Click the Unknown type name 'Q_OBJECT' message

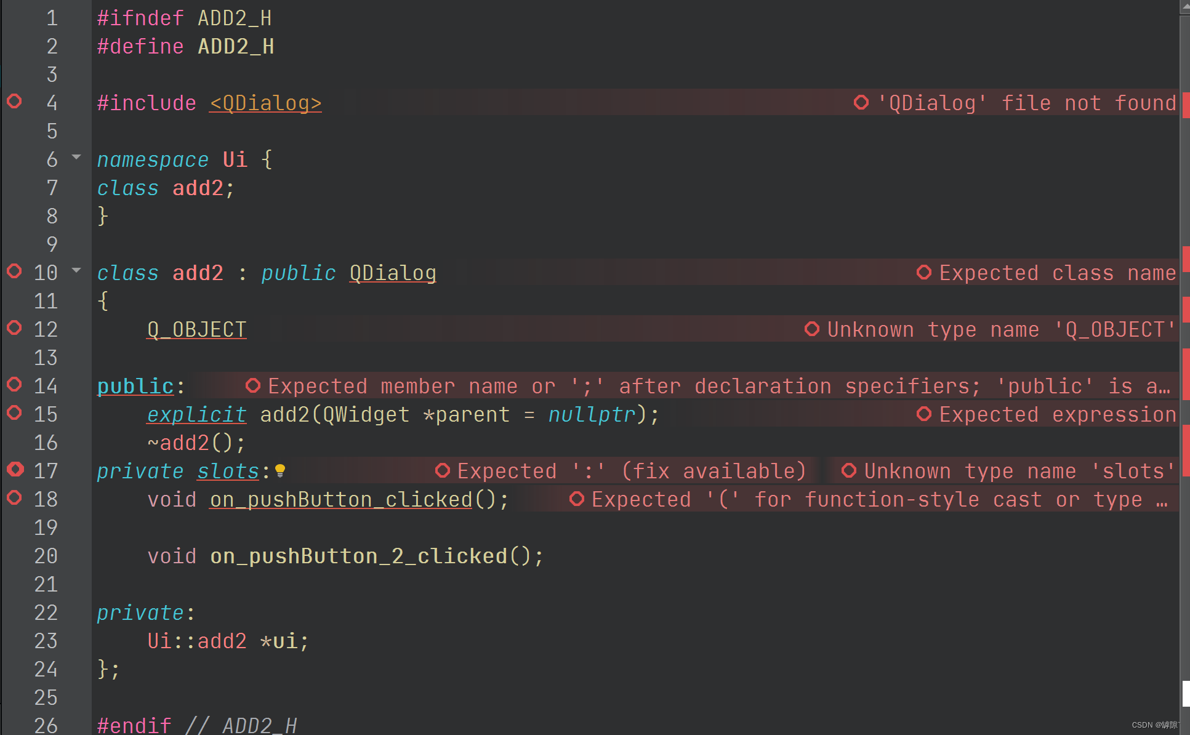click(1002, 329)
